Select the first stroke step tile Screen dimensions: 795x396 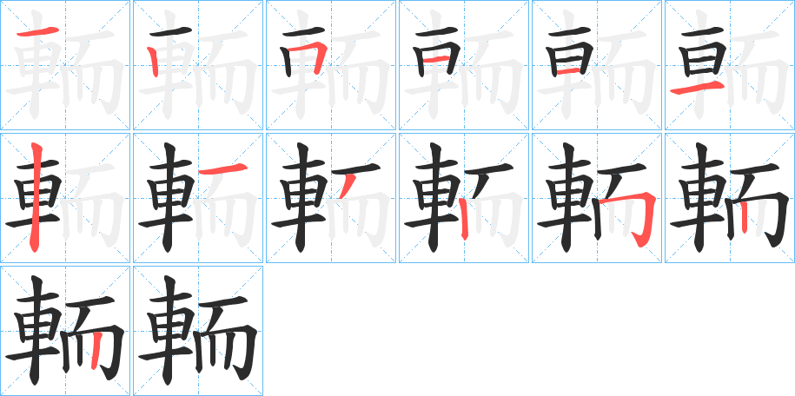[65, 65]
